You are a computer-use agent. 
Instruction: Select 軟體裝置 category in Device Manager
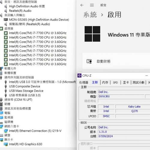[10, 73]
